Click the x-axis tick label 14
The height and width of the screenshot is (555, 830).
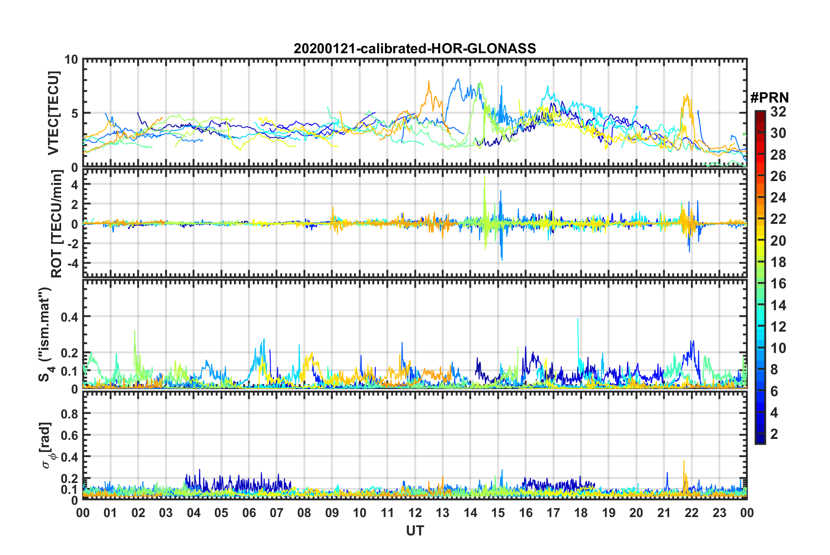pos(470,513)
